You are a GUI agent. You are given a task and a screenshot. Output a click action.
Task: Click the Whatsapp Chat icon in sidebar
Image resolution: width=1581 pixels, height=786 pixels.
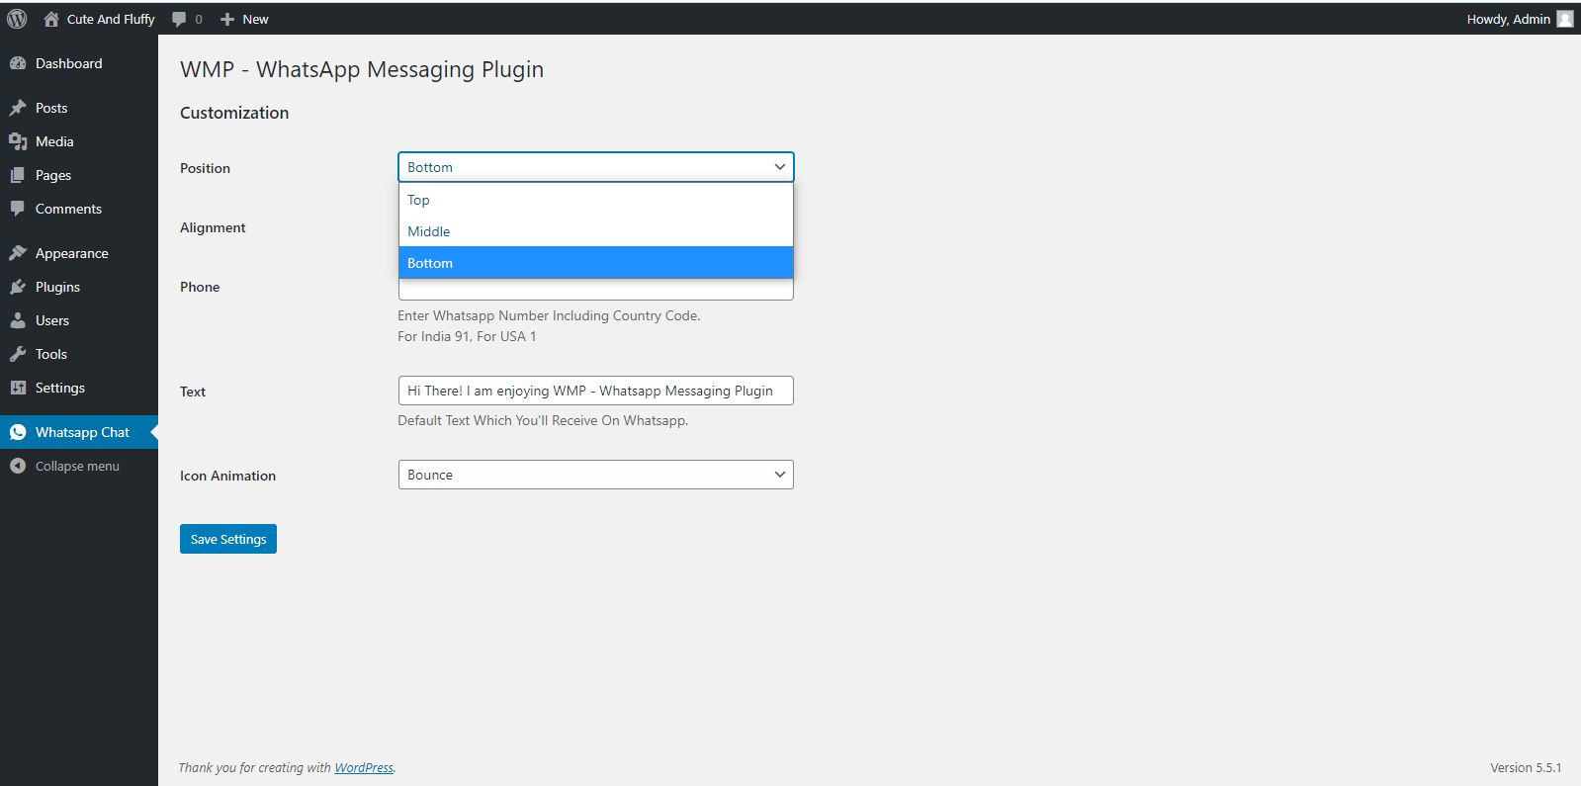point(18,432)
